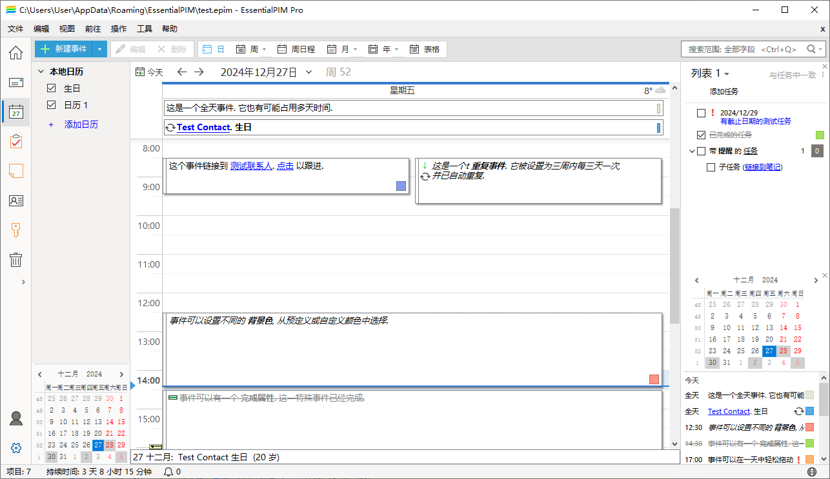Switch to Table view (表格)
This screenshot has width=830, height=479.
coord(425,49)
